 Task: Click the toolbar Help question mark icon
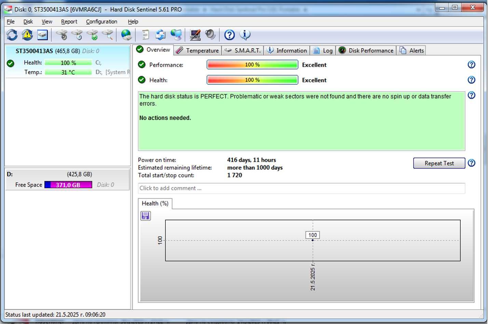[x=229, y=35]
